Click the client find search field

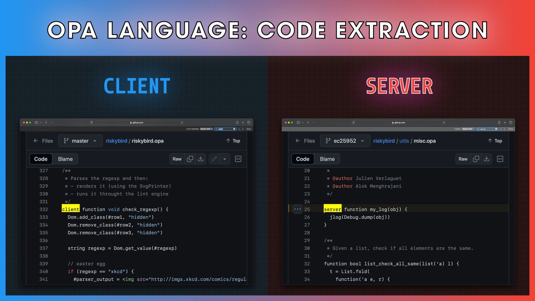(226, 129)
